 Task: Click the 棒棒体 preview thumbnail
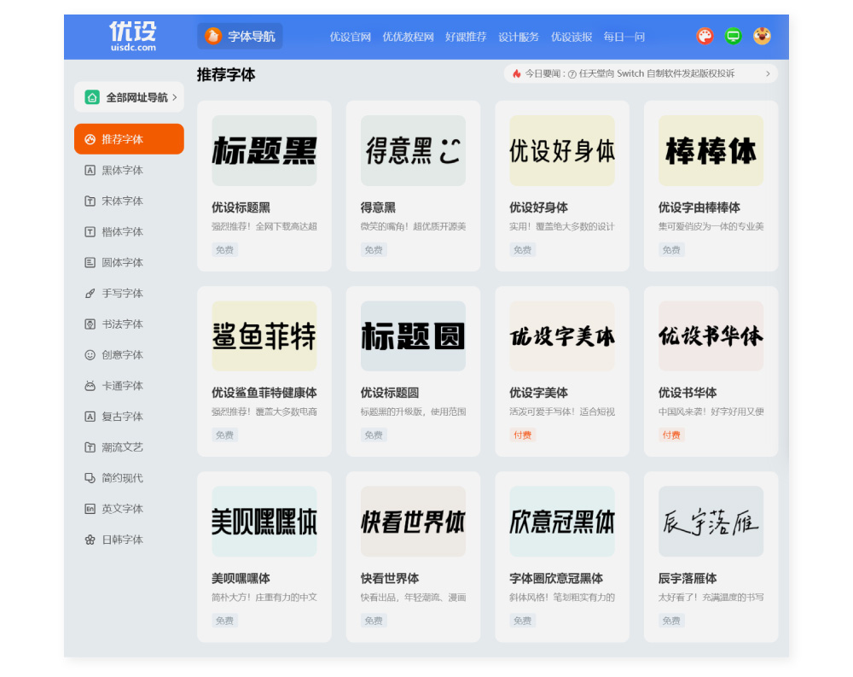click(x=711, y=150)
